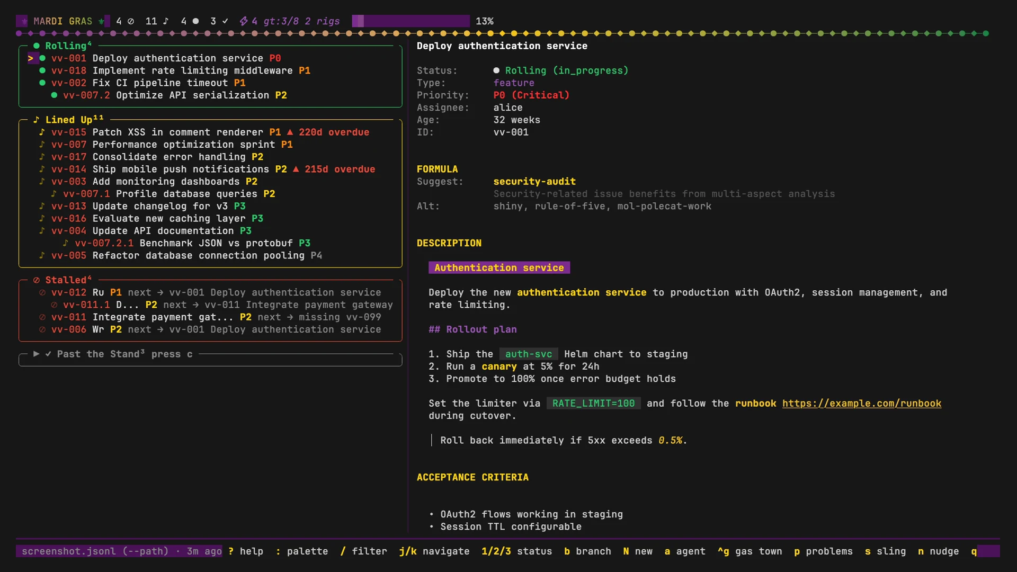The height and width of the screenshot is (572, 1017).
Task: Click the nudge shortcut in footer
Action: click(939, 551)
